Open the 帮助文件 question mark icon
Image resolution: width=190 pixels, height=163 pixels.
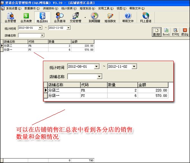point(128,17)
